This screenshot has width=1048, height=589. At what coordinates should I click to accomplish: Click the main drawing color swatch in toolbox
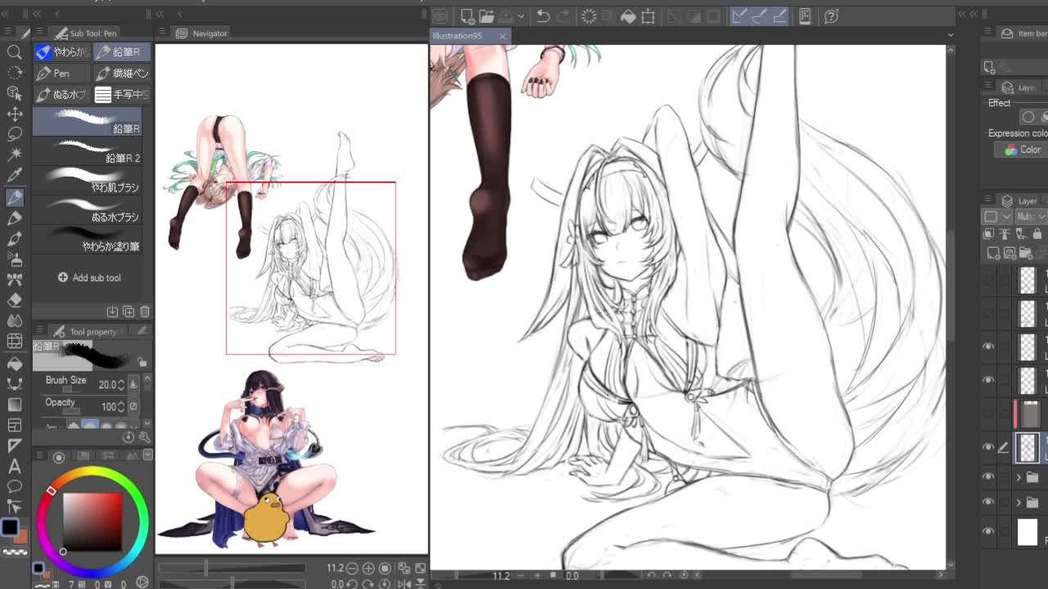[x=9, y=528]
